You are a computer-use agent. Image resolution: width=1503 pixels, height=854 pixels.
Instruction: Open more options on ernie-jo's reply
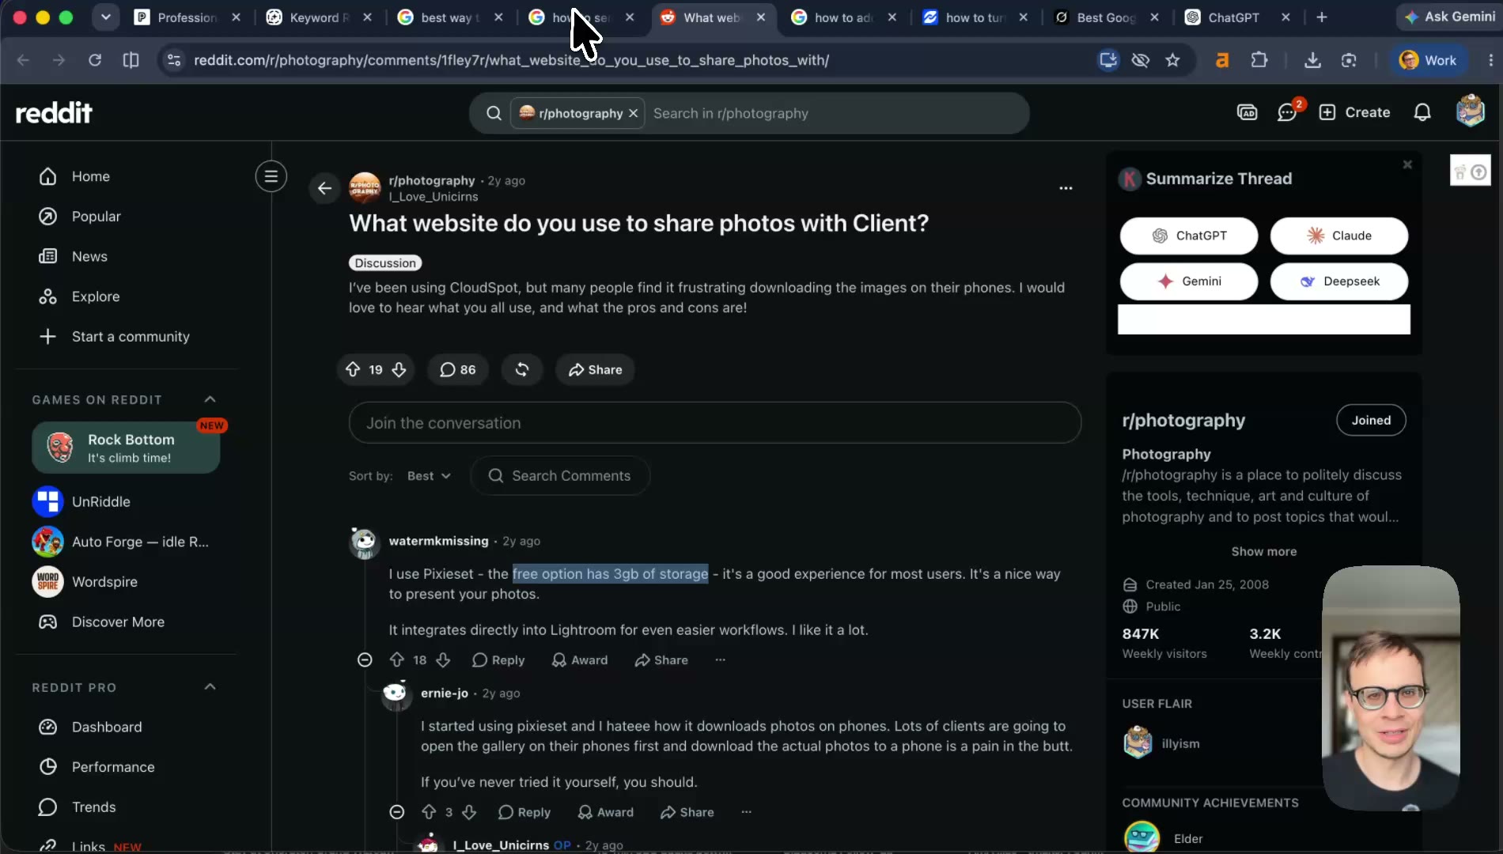pyautogui.click(x=746, y=812)
